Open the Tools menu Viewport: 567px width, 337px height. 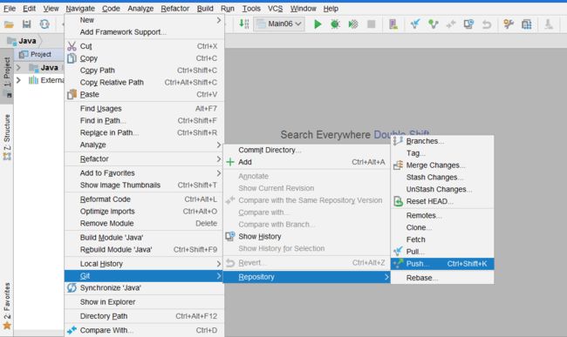pyautogui.click(x=251, y=9)
